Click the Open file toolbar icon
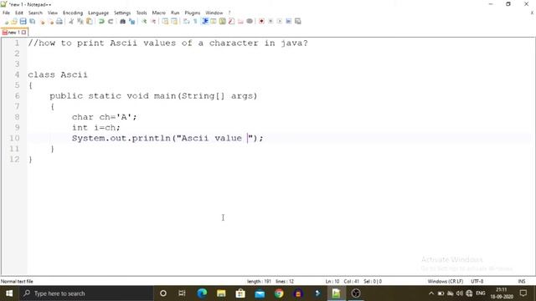536x301 pixels. 14,22
